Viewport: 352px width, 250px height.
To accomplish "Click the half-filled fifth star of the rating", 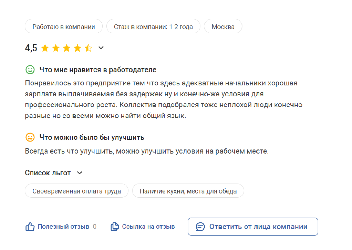I will click(x=89, y=48).
